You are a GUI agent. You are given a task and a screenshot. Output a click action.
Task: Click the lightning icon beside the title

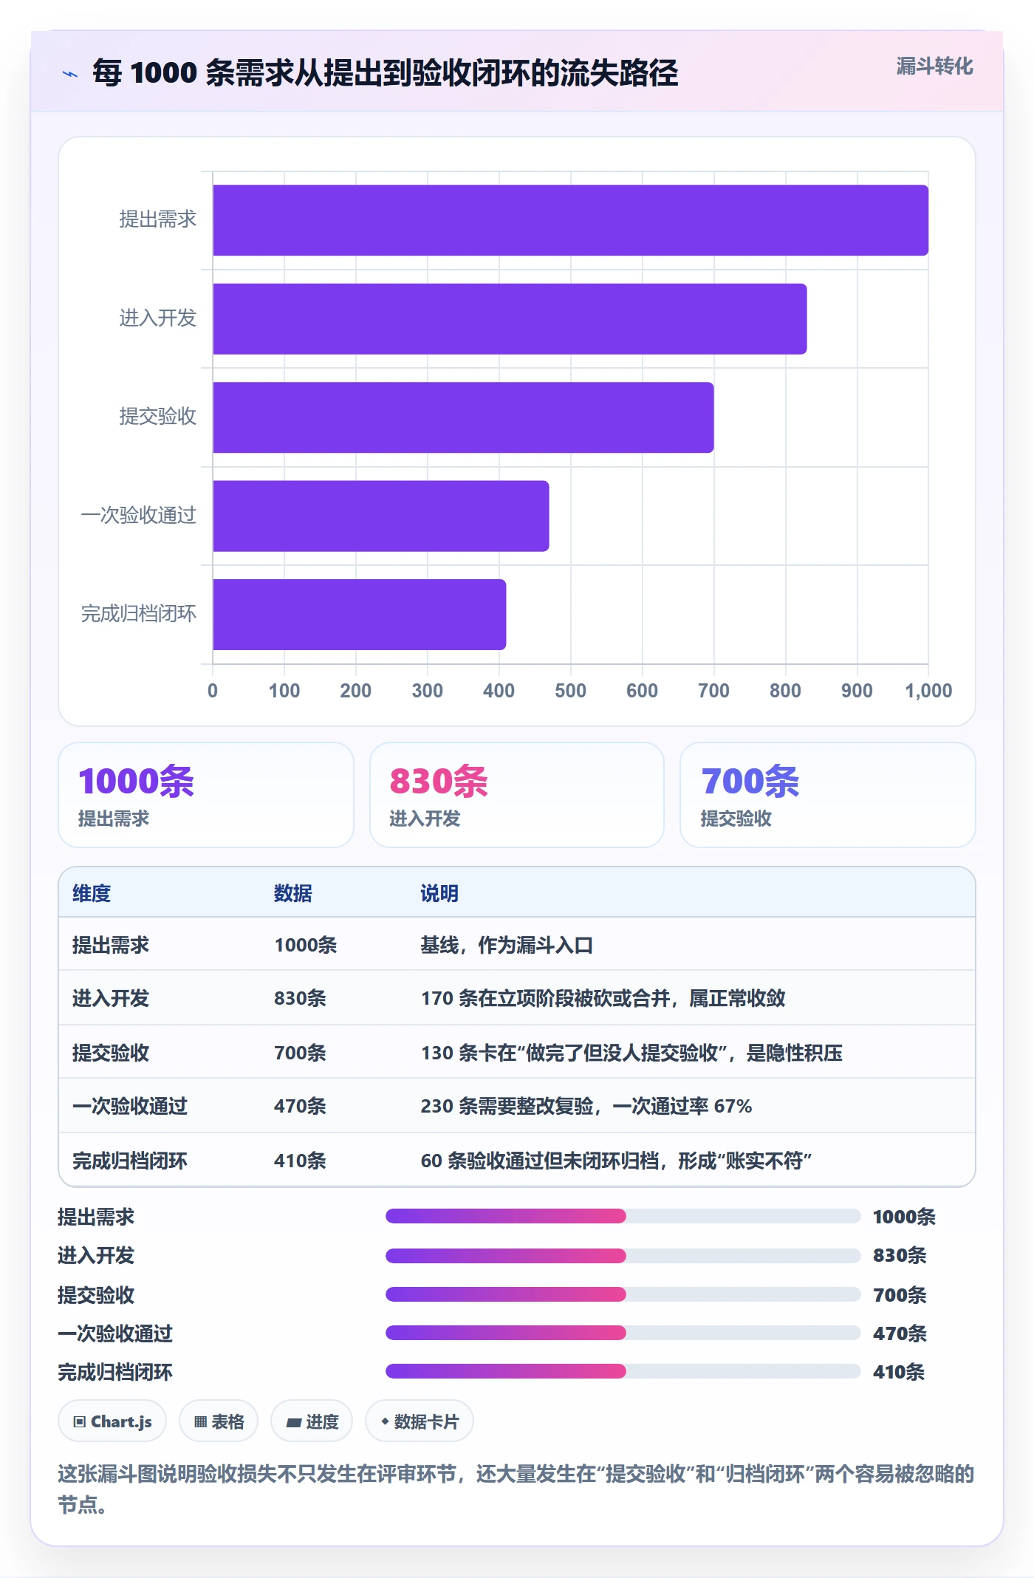(70, 73)
